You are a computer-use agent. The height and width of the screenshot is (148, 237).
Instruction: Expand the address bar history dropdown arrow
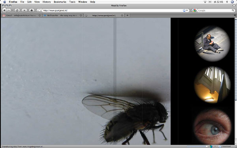(x=187, y=10)
